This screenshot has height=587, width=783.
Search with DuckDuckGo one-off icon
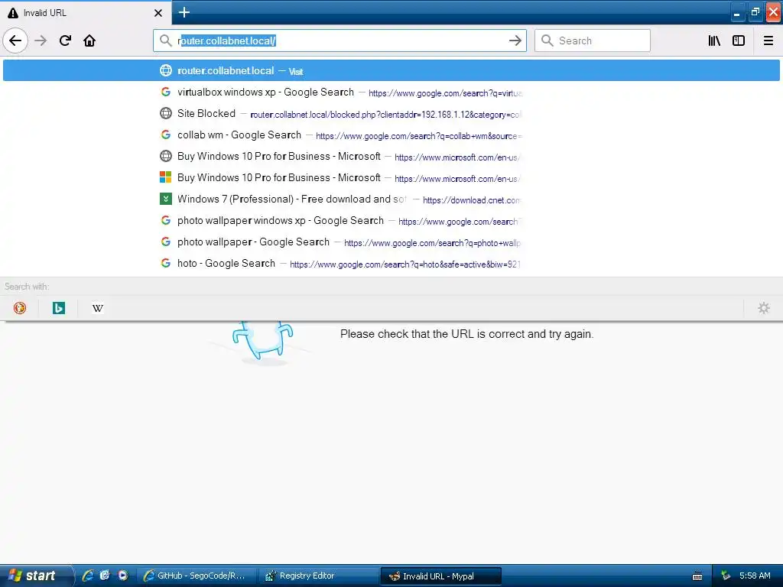coord(20,308)
